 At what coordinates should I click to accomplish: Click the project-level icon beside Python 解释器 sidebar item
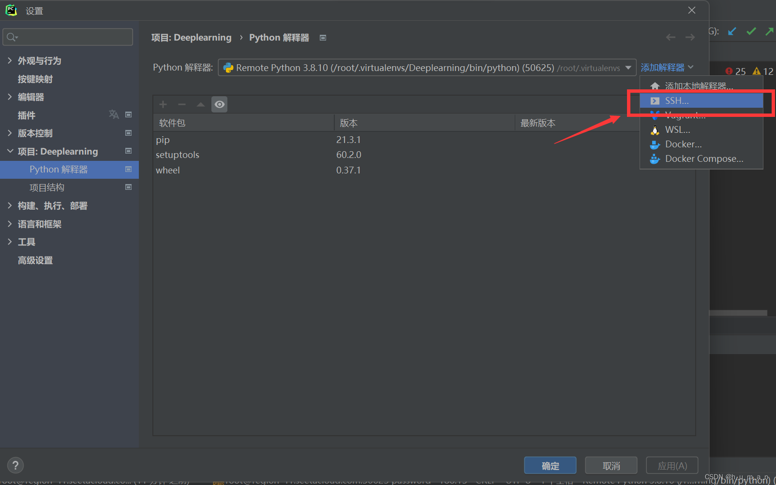point(129,169)
